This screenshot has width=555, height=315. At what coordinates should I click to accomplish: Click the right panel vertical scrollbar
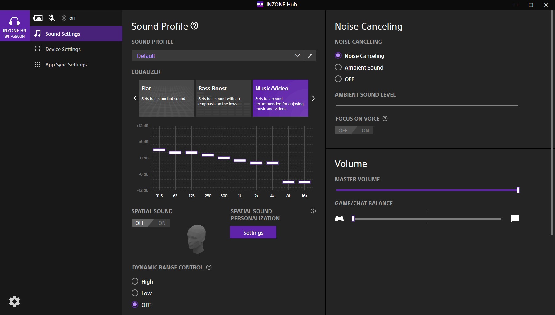click(x=552, y=123)
